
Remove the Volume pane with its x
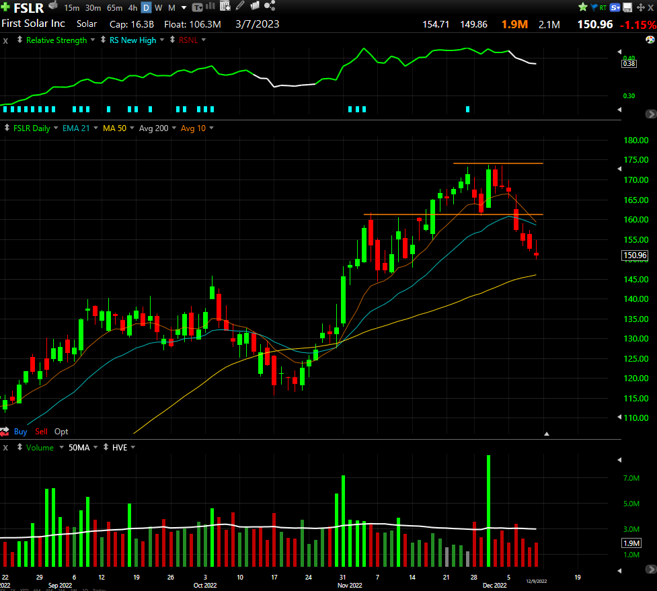pos(5,448)
